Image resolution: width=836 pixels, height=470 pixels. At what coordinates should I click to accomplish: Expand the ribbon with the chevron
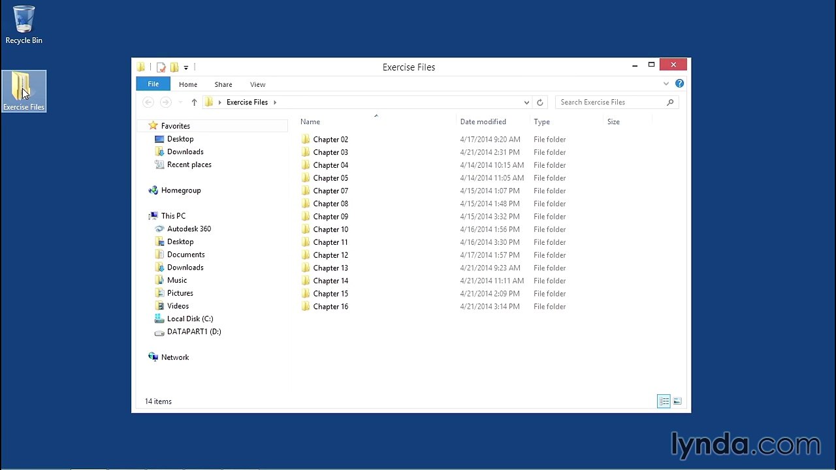[x=666, y=84]
